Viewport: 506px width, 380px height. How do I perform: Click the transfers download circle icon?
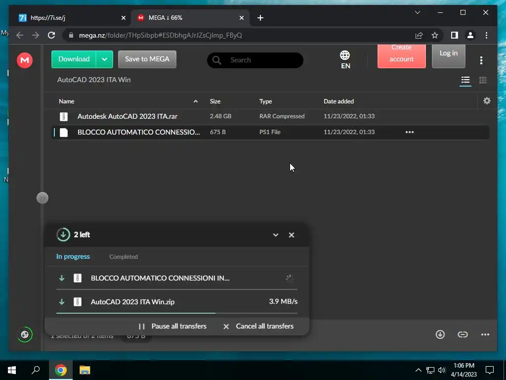tap(63, 235)
